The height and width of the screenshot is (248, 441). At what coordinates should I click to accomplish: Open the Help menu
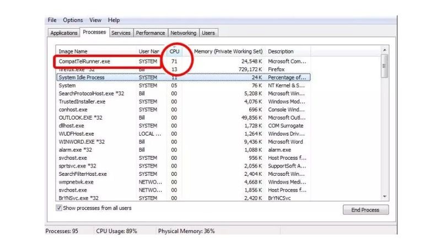[x=114, y=20]
